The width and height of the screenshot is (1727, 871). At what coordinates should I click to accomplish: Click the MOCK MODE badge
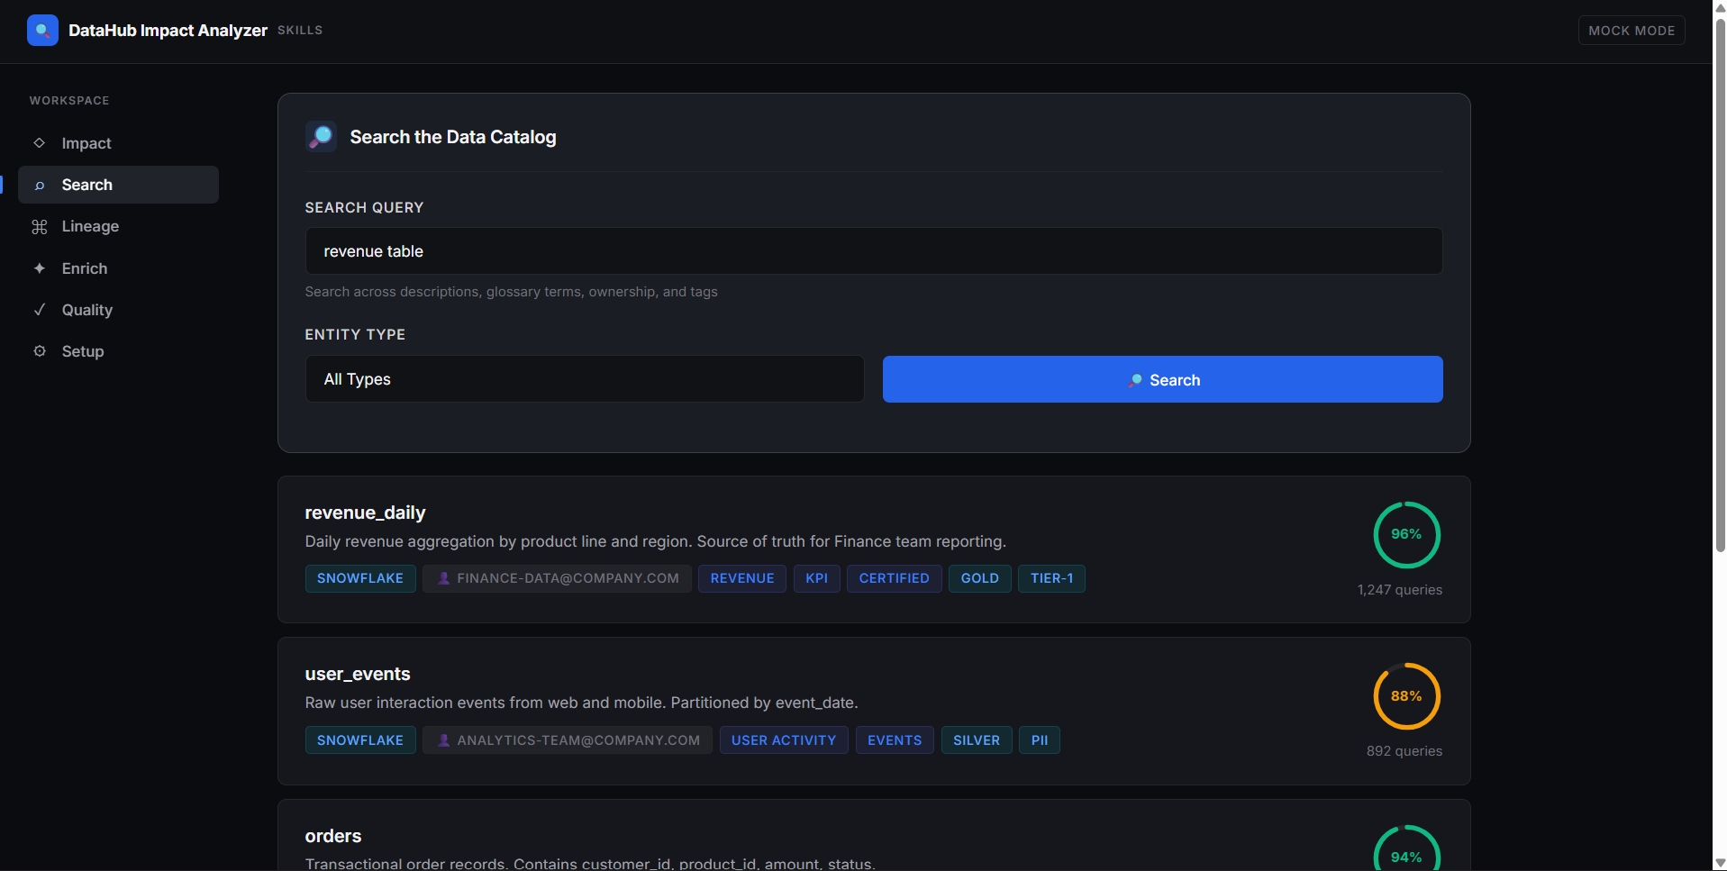click(x=1632, y=31)
